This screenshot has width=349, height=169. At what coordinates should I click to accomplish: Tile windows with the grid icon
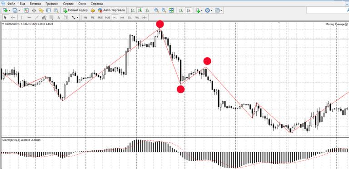point(171,10)
